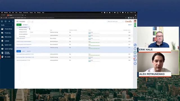This screenshot has height=101, width=180.
Task: Open the Bookmarks menu
Action: point(26,13)
